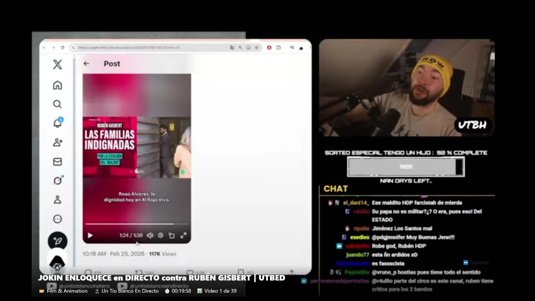Click chat message 'Jiménez Los Santos mal'
This screenshot has height=301, width=535.
(402, 229)
